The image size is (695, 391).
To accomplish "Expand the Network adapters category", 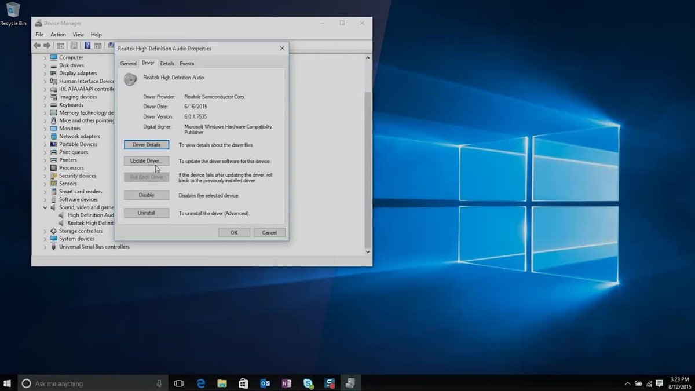I will pos(45,136).
